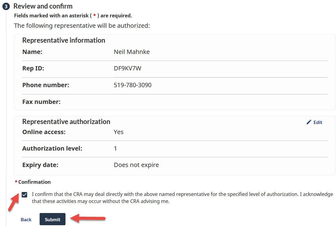Toggle the CRA confirmation checkbox
This screenshot has height=231, width=336.
point(24,195)
